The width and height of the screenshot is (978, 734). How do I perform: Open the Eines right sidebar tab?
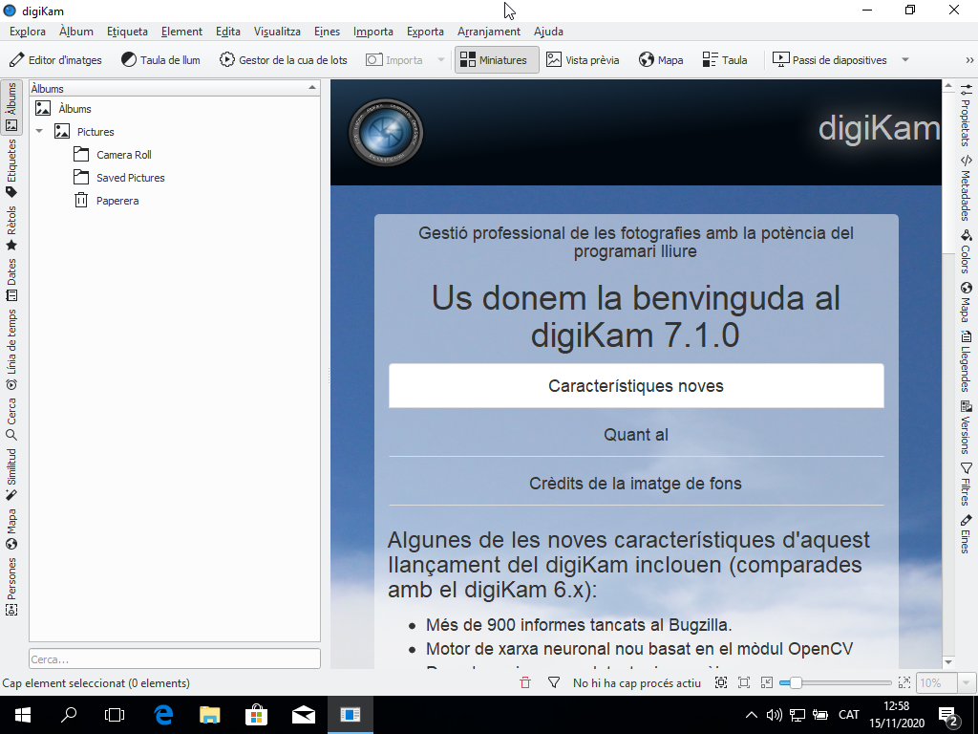click(x=966, y=533)
